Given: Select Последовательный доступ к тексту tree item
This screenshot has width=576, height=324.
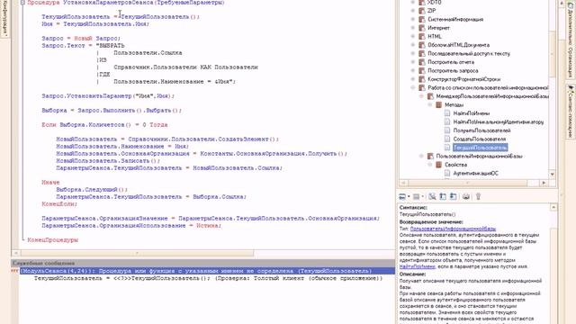Looking at the screenshot, I should tap(469, 54).
